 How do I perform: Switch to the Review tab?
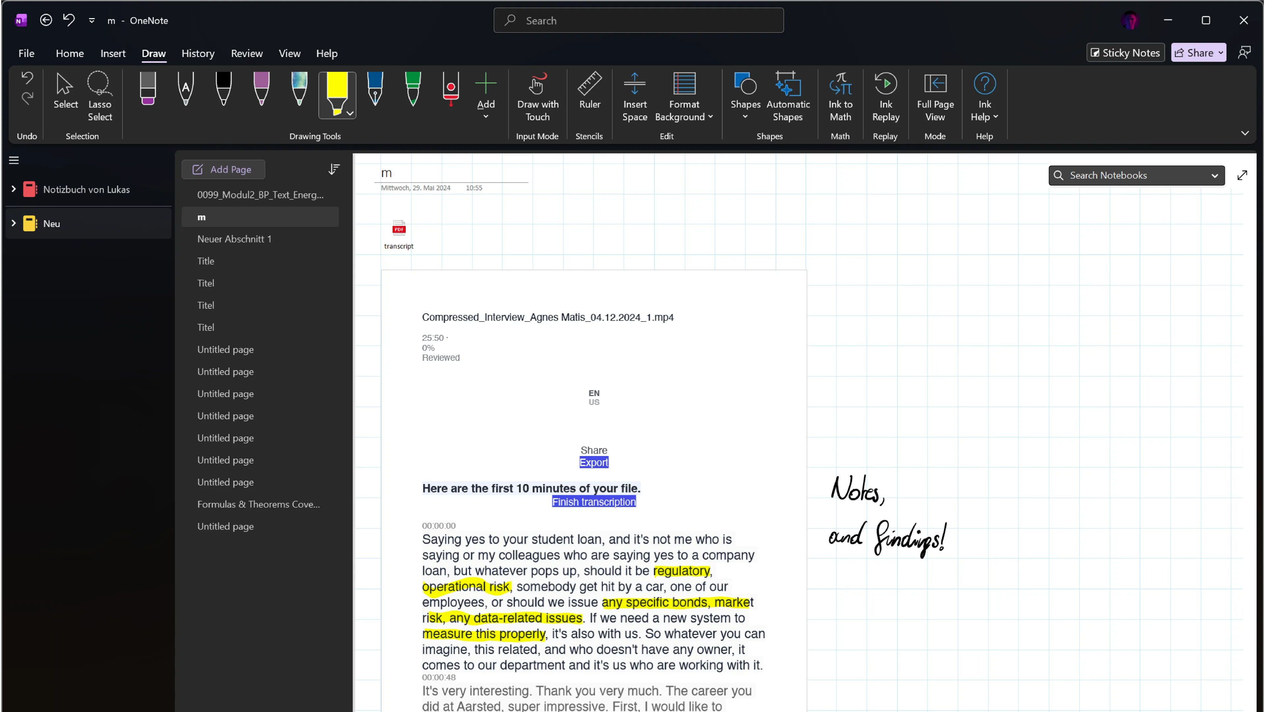247,53
